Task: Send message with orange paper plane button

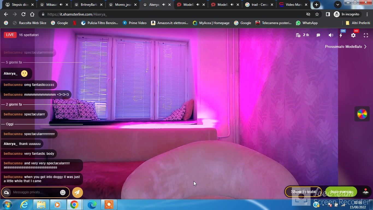Action: (x=78, y=192)
